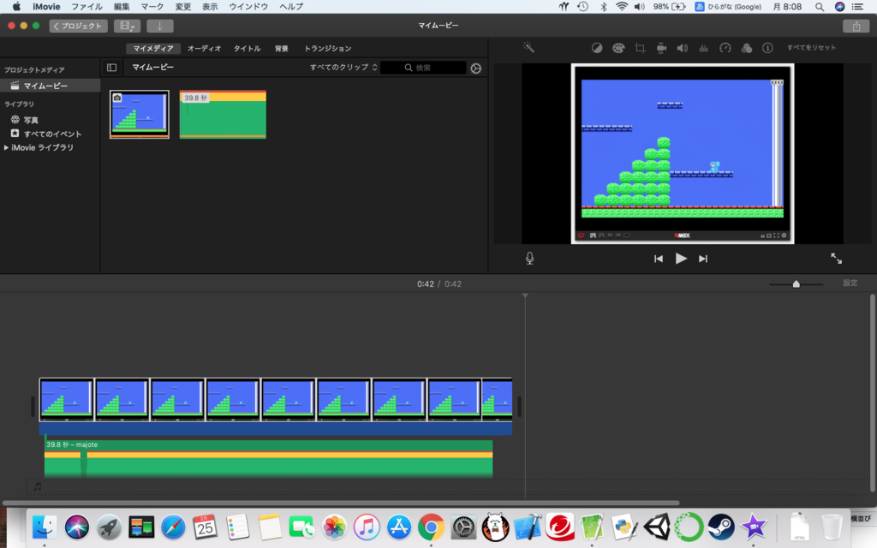Show the clip information inspector
877x548 pixels.
(x=767, y=48)
